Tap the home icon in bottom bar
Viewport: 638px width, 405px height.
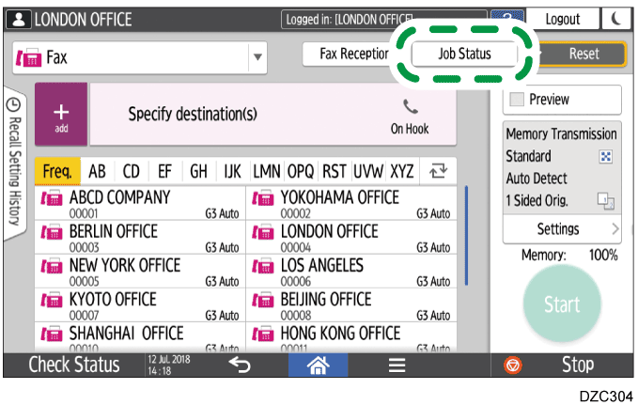(317, 366)
